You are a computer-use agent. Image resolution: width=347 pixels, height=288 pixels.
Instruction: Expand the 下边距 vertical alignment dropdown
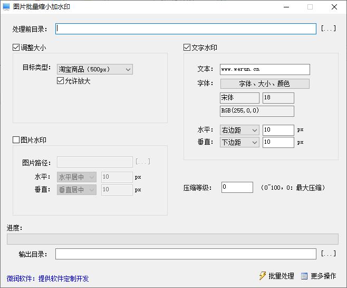[x=239, y=142]
